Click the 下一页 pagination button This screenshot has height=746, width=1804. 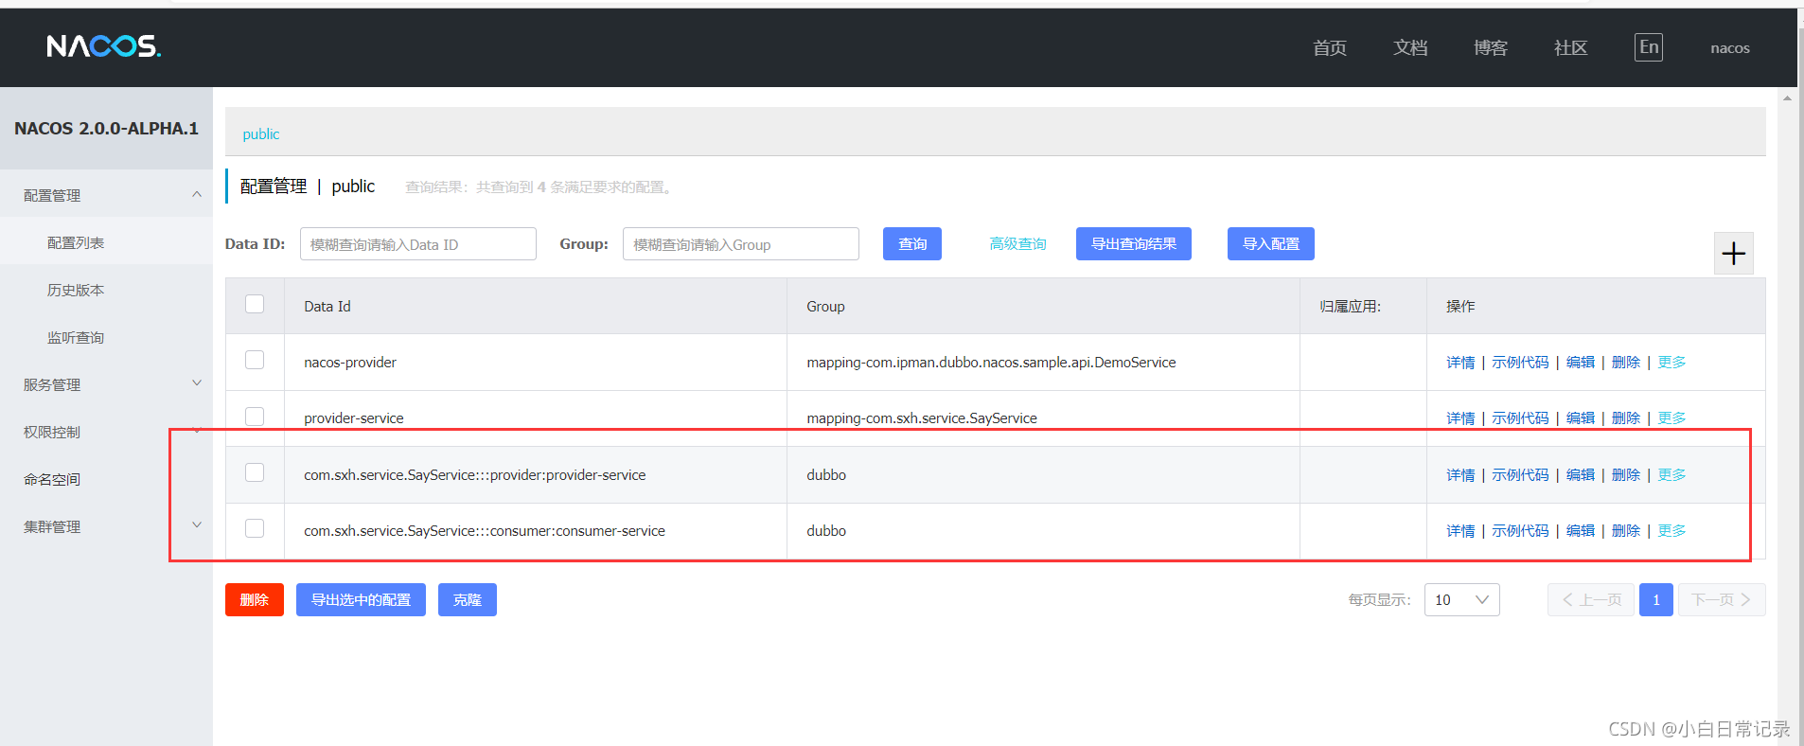coord(1722,600)
